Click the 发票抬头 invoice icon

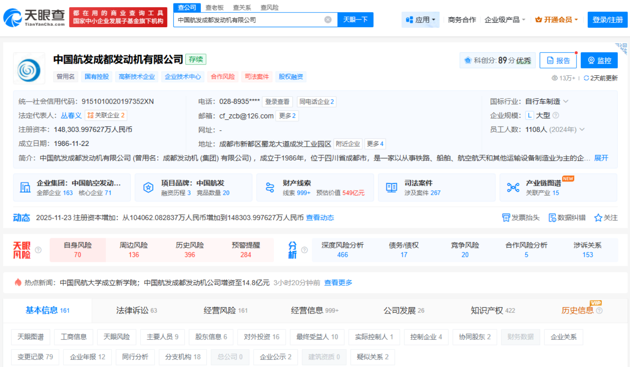click(507, 217)
